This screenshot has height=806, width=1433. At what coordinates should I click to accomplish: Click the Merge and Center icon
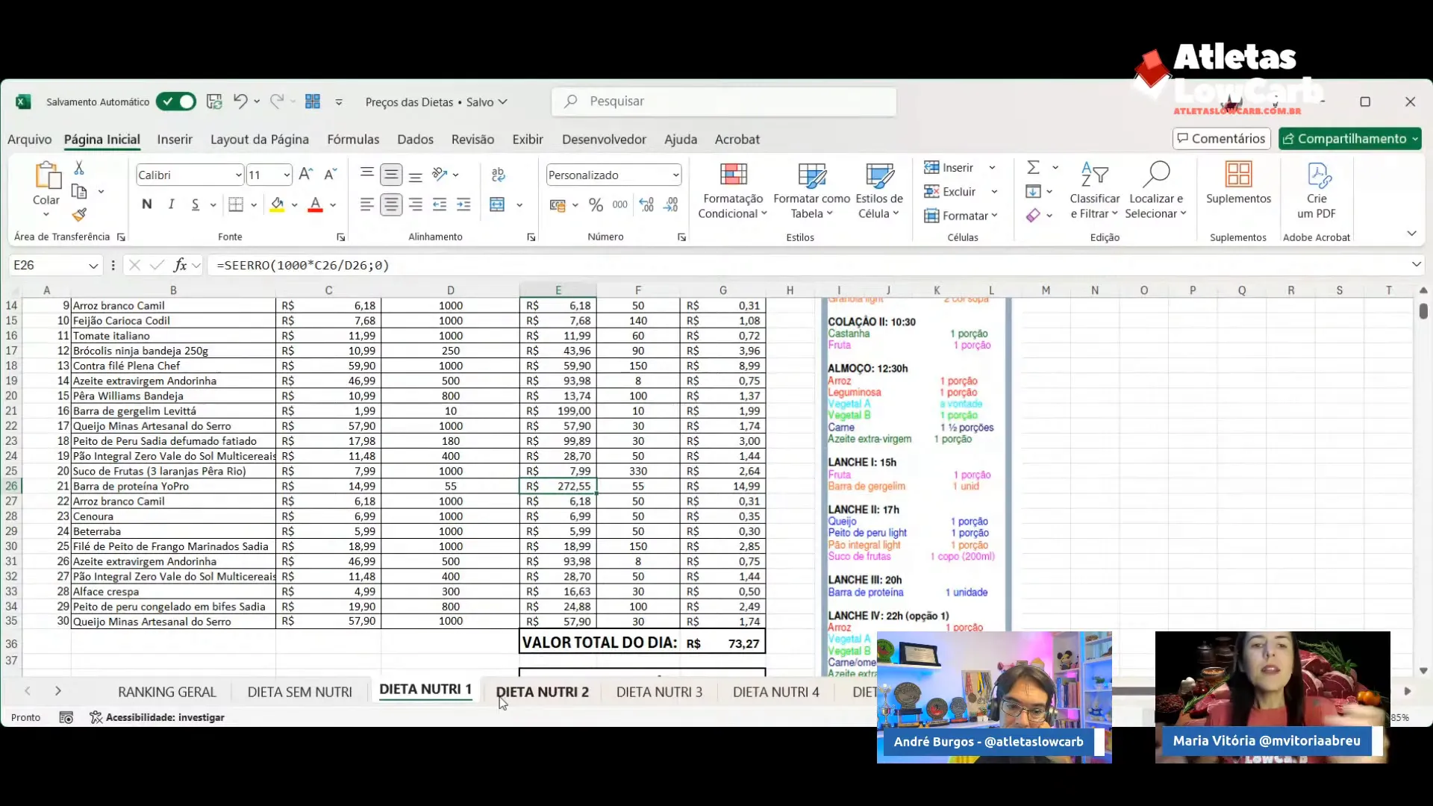click(x=497, y=204)
